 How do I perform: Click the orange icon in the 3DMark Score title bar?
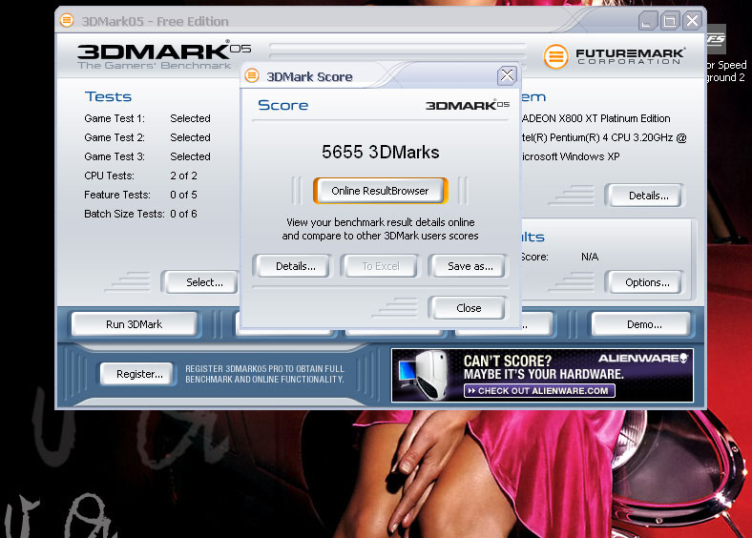(252, 75)
